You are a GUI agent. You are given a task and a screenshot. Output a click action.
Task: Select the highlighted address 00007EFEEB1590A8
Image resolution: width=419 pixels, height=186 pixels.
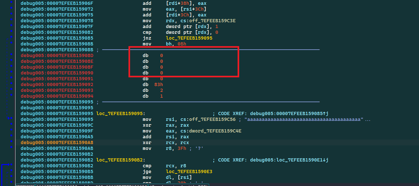[x=57, y=143]
